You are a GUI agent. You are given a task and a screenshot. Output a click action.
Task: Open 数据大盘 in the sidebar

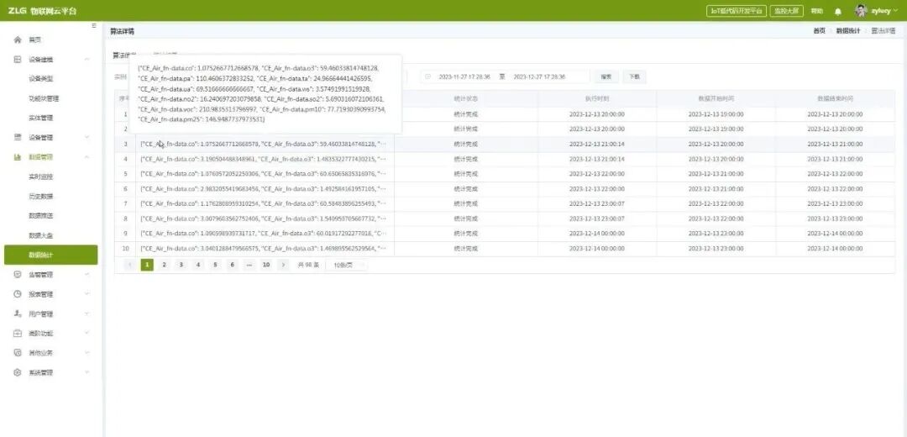click(x=41, y=235)
